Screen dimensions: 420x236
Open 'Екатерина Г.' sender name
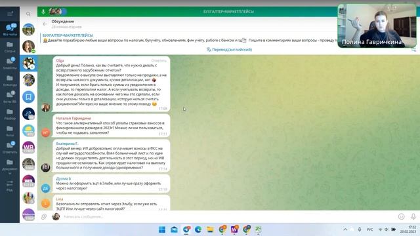[67, 144]
